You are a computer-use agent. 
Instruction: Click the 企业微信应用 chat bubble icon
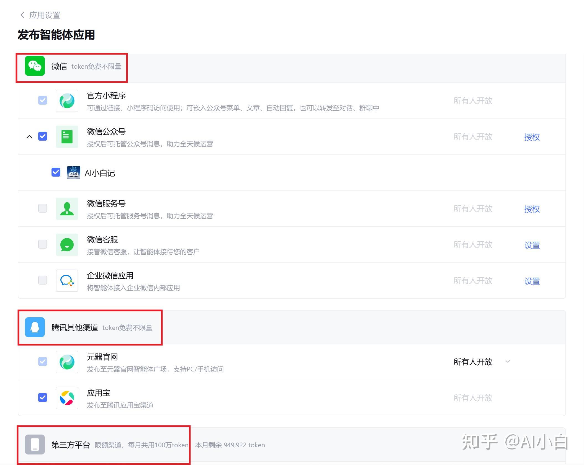[67, 281]
